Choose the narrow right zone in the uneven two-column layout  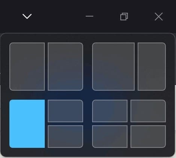[152, 67]
